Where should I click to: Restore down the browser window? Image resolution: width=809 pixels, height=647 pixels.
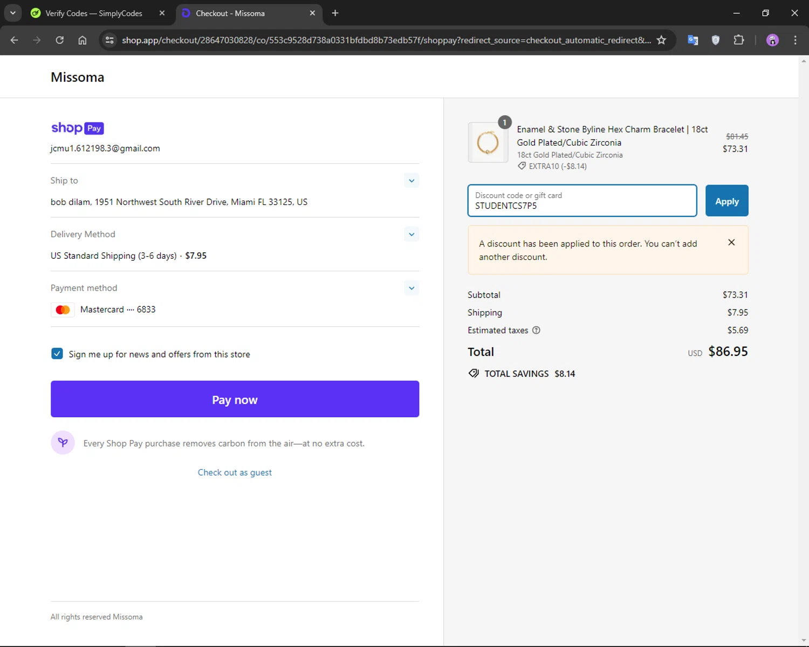coord(765,13)
